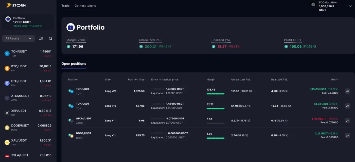
Task: Share the TON/USDT Long x16 position
Action: [x=348, y=106]
